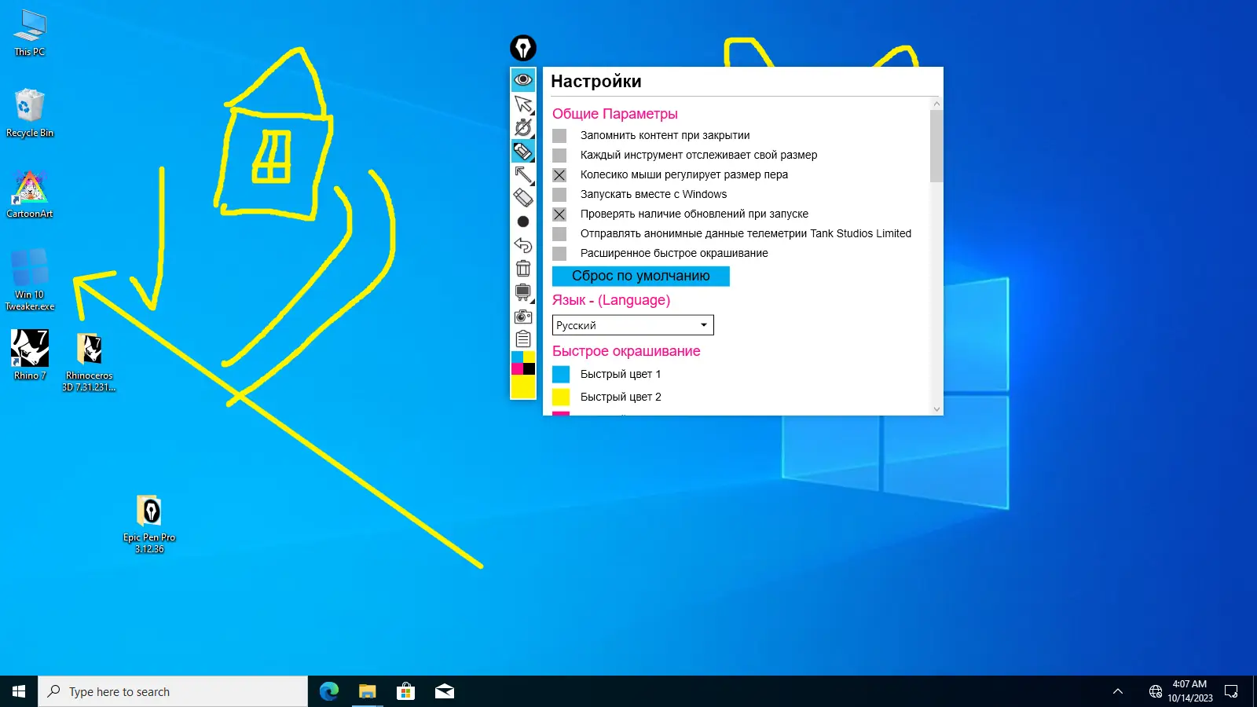1257x707 pixels.
Task: Click the Epic Pen logo button
Action: (x=523, y=48)
